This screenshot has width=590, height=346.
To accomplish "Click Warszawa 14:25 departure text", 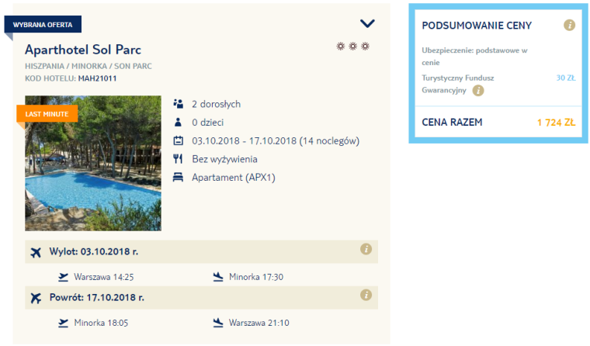I will [104, 277].
